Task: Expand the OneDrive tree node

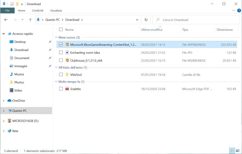Action: point(4,101)
